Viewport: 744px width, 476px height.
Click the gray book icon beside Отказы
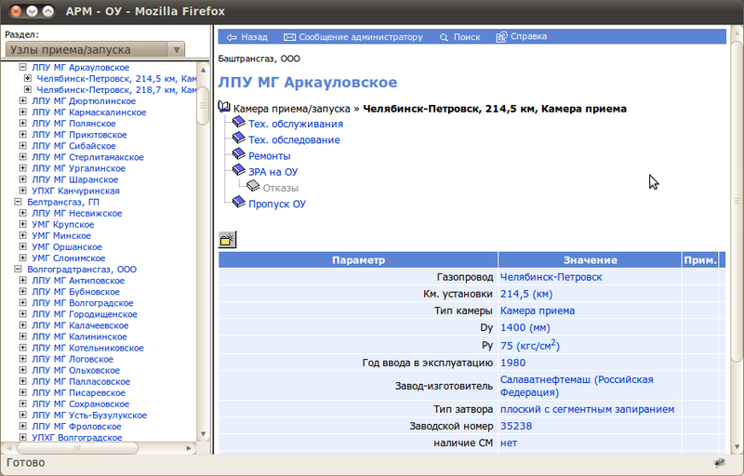pos(253,186)
